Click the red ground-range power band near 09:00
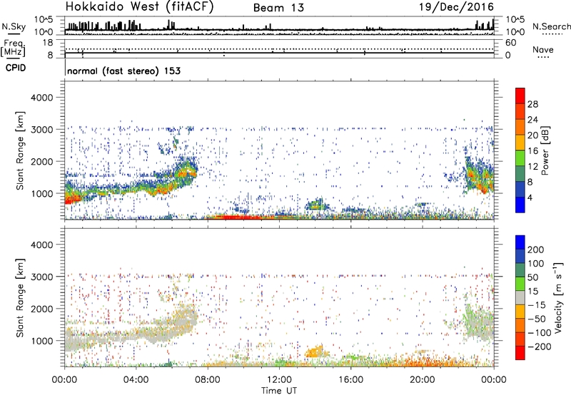Screen dimensions: 571x395 pos(238,217)
